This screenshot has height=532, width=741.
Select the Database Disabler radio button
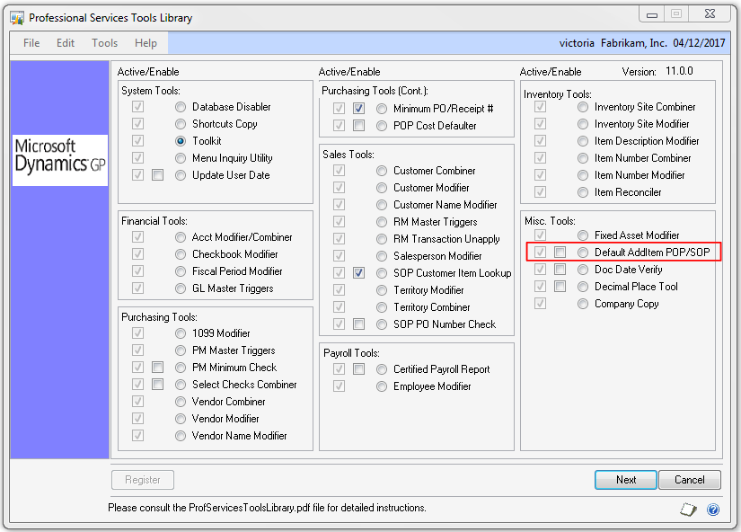click(x=181, y=107)
